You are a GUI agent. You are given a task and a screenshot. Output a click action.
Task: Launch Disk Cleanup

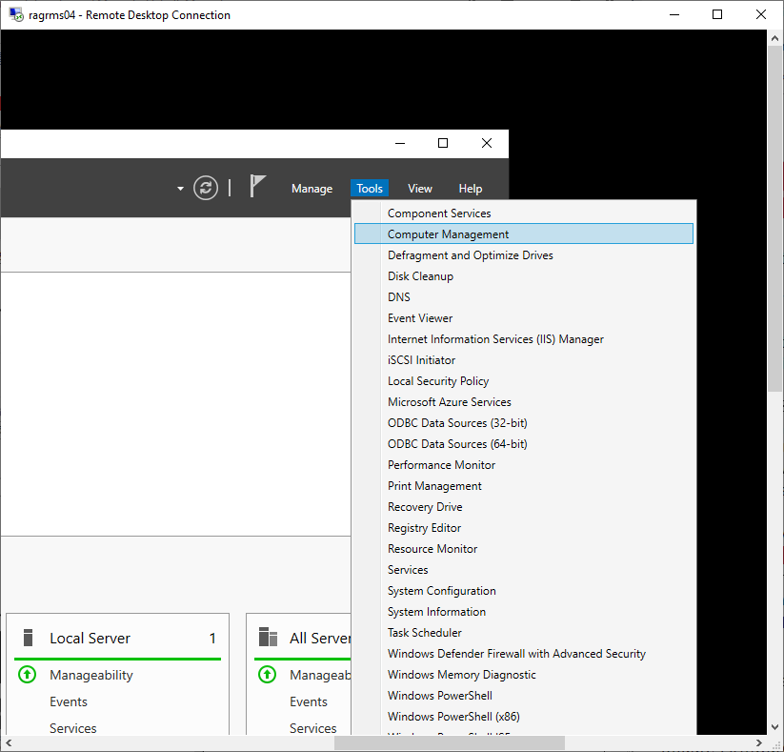(x=524, y=276)
